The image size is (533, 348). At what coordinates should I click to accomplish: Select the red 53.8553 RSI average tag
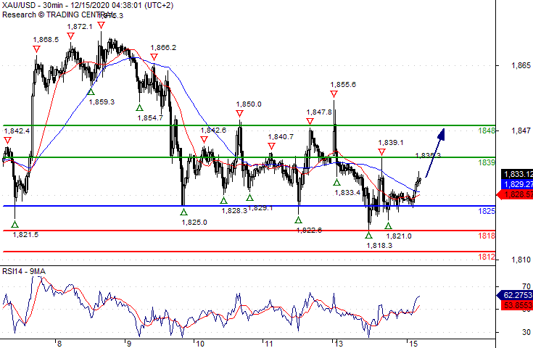517,305
